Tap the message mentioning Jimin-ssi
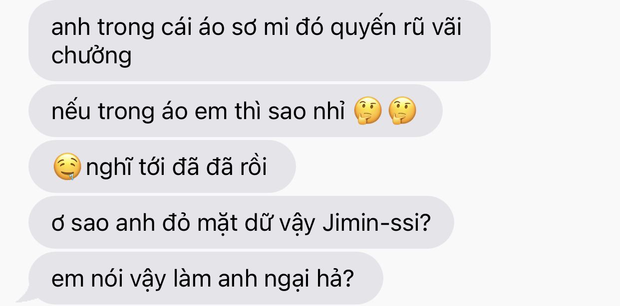Image resolution: width=620 pixels, height=306 pixels. pyautogui.click(x=241, y=222)
